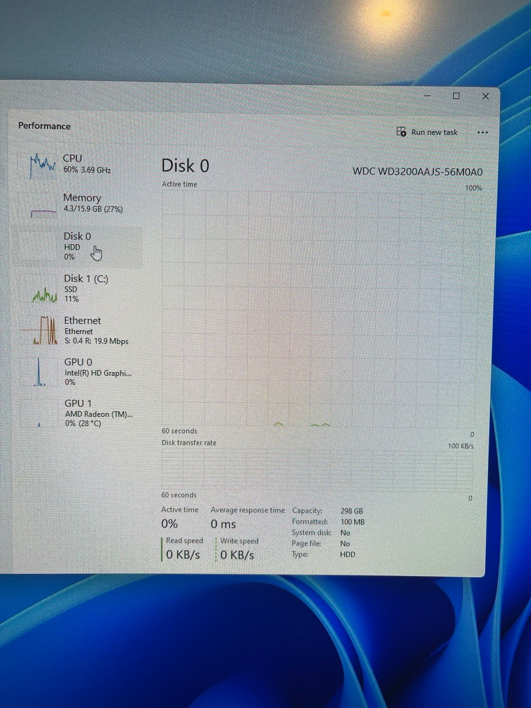
Task: Click the 298 GB capacity value
Action: coord(352,511)
